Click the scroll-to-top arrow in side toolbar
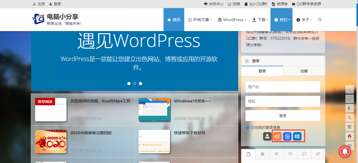Viewport: 358px width, 163px height. (x=350, y=89)
